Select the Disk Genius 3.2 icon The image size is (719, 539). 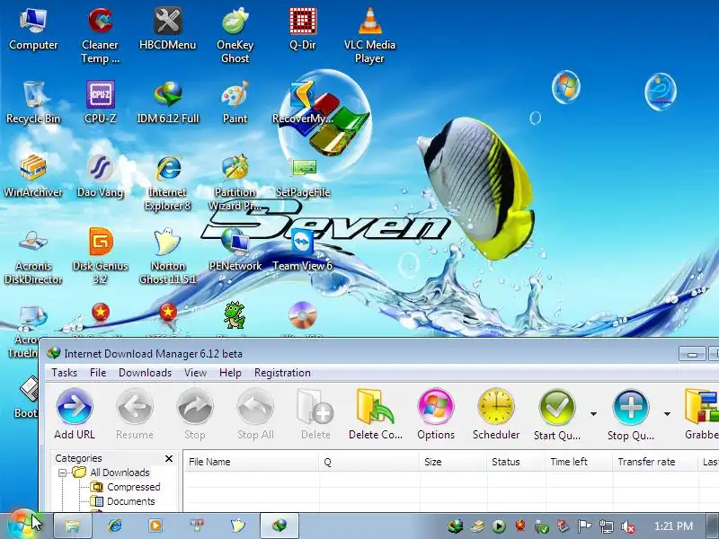[x=101, y=256]
